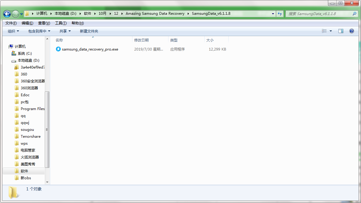Open the 编辑(E) menu
Screen dimensions: 361x203
[x=27, y=23]
